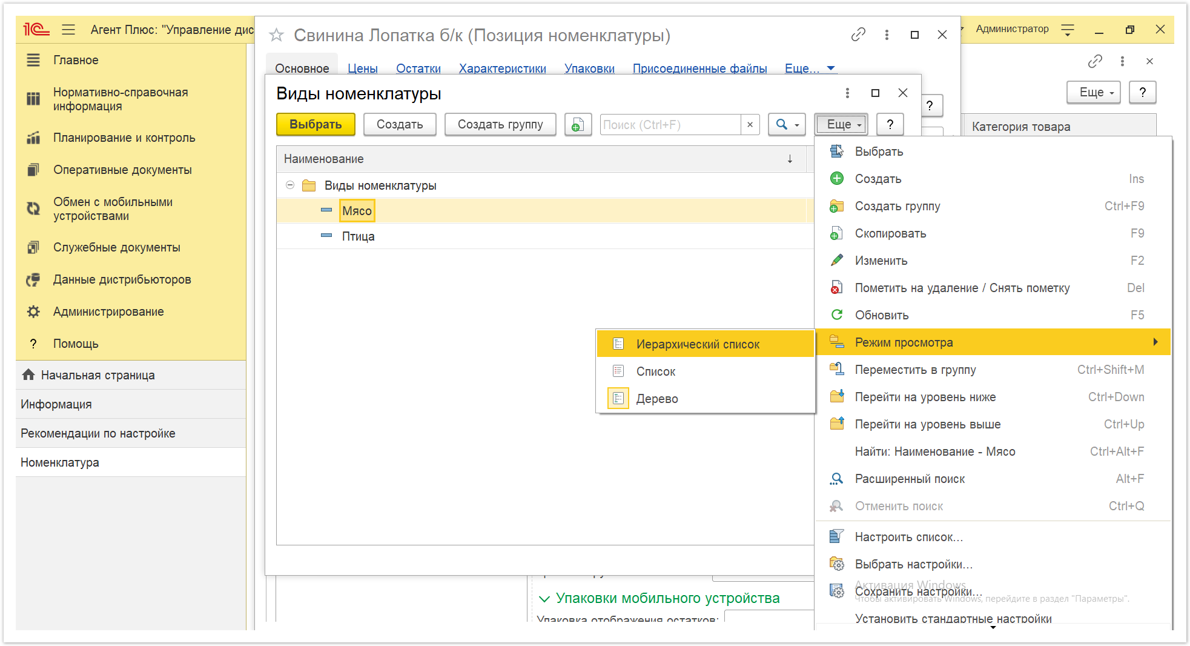Choose Настроить список... menu item
Image resolution: width=1190 pixels, height=646 pixels.
[993, 537]
